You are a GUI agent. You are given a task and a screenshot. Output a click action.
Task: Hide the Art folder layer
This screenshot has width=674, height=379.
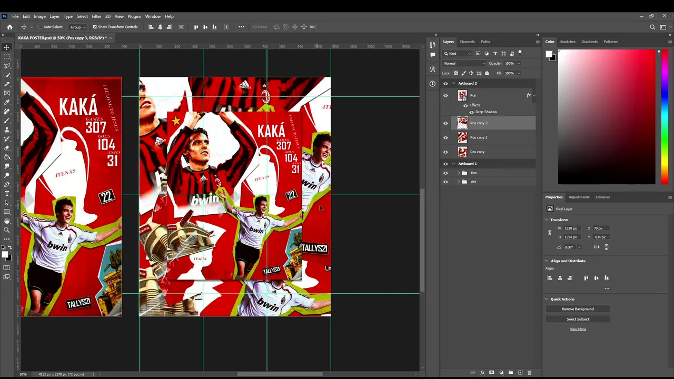(445, 182)
